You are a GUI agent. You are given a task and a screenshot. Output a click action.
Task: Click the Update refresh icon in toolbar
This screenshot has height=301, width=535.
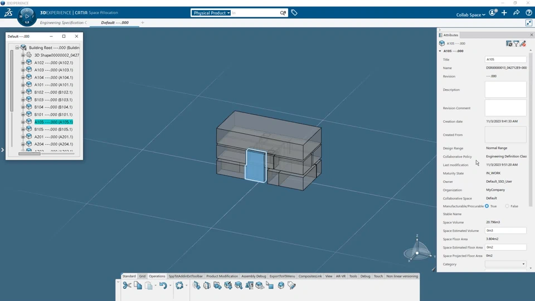pos(179,285)
